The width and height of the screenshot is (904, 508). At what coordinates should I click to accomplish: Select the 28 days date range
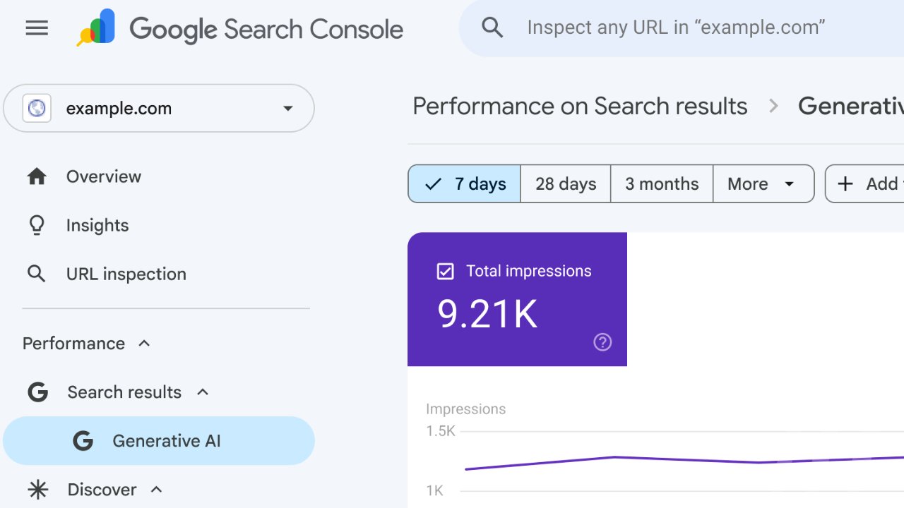566,184
